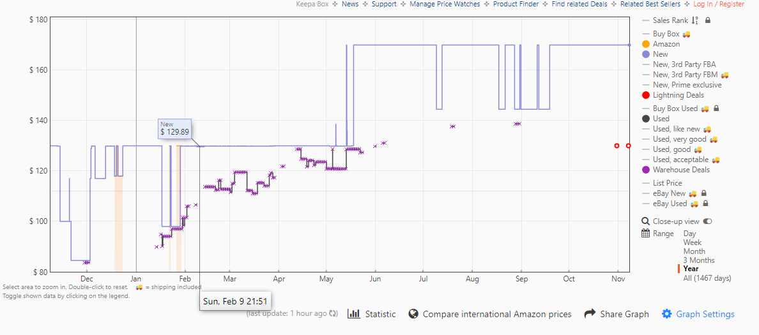Image resolution: width=759 pixels, height=335 pixels.
Task: Click the red Lightning Deals legend dot
Action: (646, 94)
